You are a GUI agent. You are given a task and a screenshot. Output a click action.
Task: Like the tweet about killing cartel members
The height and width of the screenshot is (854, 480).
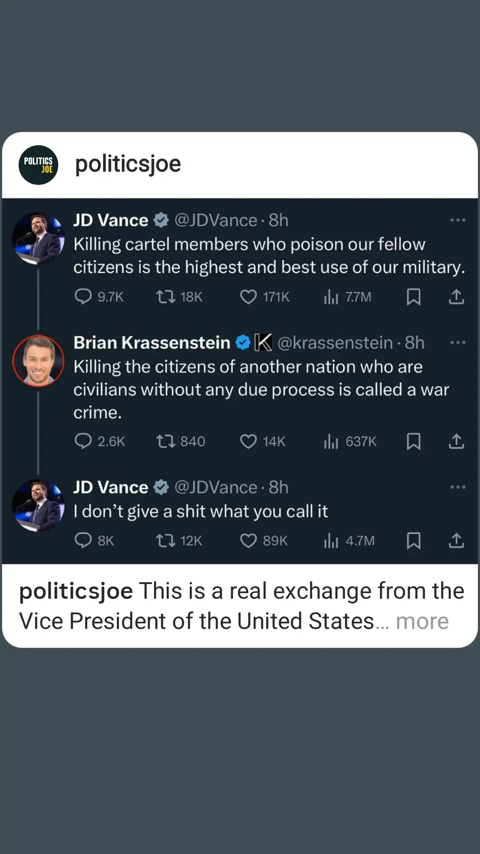248,297
